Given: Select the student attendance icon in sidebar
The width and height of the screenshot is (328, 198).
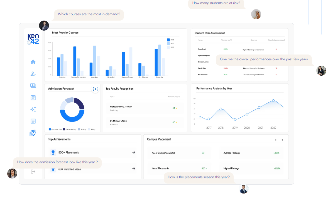Looking at the screenshot, I should click(x=33, y=74).
